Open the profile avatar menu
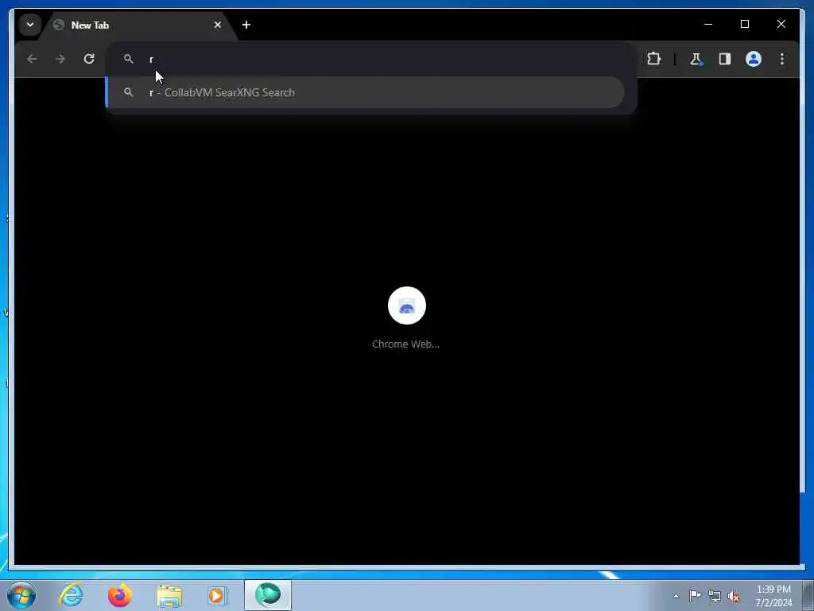Image resolution: width=814 pixels, height=611 pixels. click(x=754, y=59)
